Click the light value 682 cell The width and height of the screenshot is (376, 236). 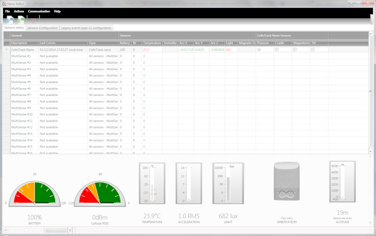231,50
